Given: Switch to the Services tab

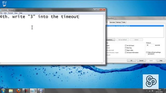Looking at the screenshot, I should pyautogui.click(x=112, y=22).
